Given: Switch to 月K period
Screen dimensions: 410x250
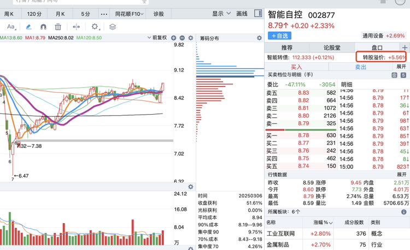Looking at the screenshot, I should [60, 14].
